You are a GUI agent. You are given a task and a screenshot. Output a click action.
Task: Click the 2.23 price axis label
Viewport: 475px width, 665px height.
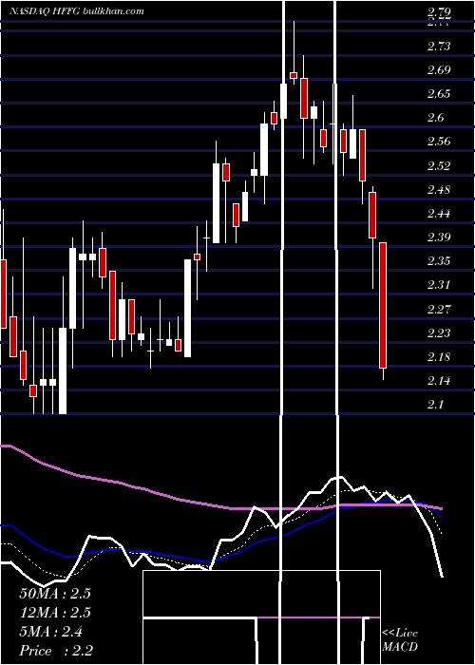[439, 332]
